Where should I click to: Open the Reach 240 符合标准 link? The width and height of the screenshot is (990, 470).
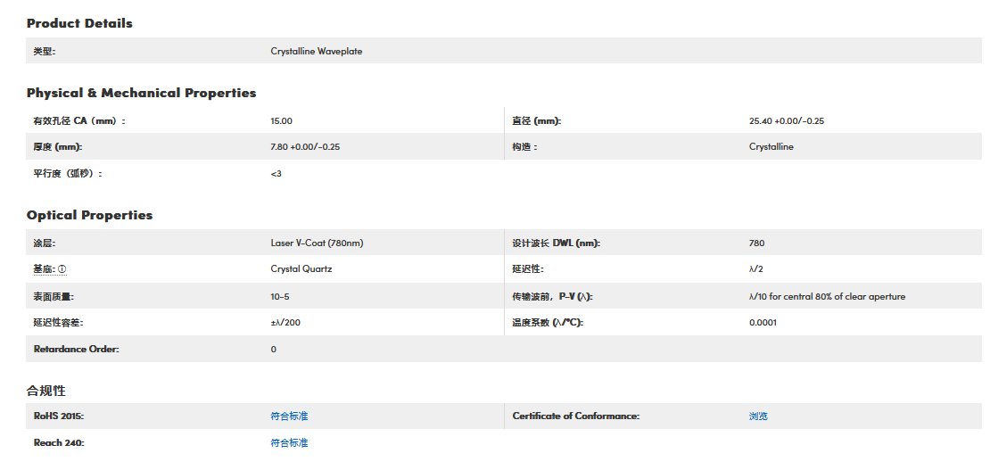click(x=289, y=443)
